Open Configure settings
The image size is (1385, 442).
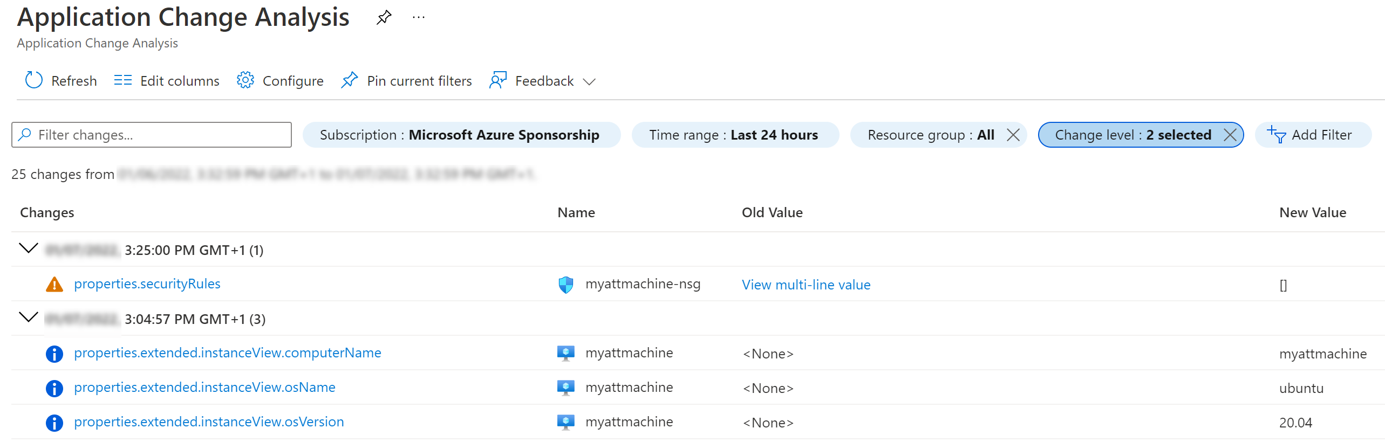pyautogui.click(x=293, y=81)
